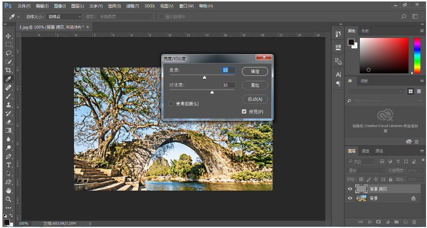Select the Move tool
This screenshot has height=228, width=427.
pyautogui.click(x=8, y=36)
